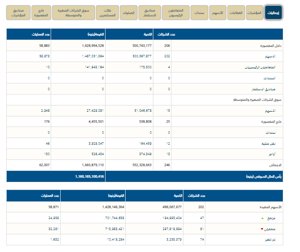This screenshot has height=252, width=300.
Task: Click the red down arrow beside منخفض
Action: tap(261, 228)
